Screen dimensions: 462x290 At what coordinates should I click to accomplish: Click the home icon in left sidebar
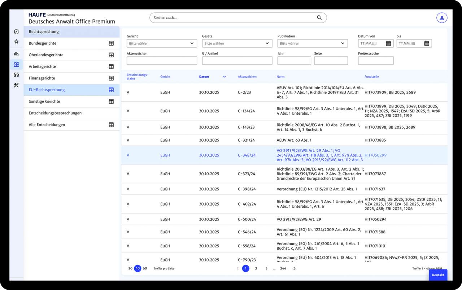[16, 31]
